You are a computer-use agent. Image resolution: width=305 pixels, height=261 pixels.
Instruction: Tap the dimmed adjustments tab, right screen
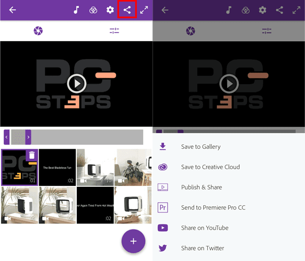tap(267, 31)
